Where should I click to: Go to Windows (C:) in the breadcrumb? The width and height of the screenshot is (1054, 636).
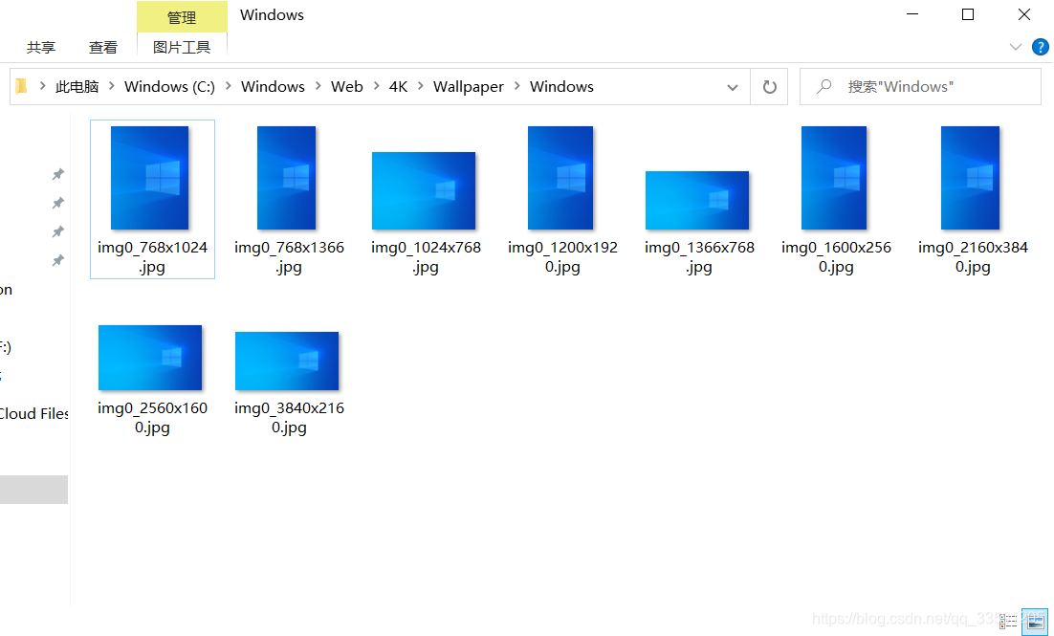coord(169,87)
